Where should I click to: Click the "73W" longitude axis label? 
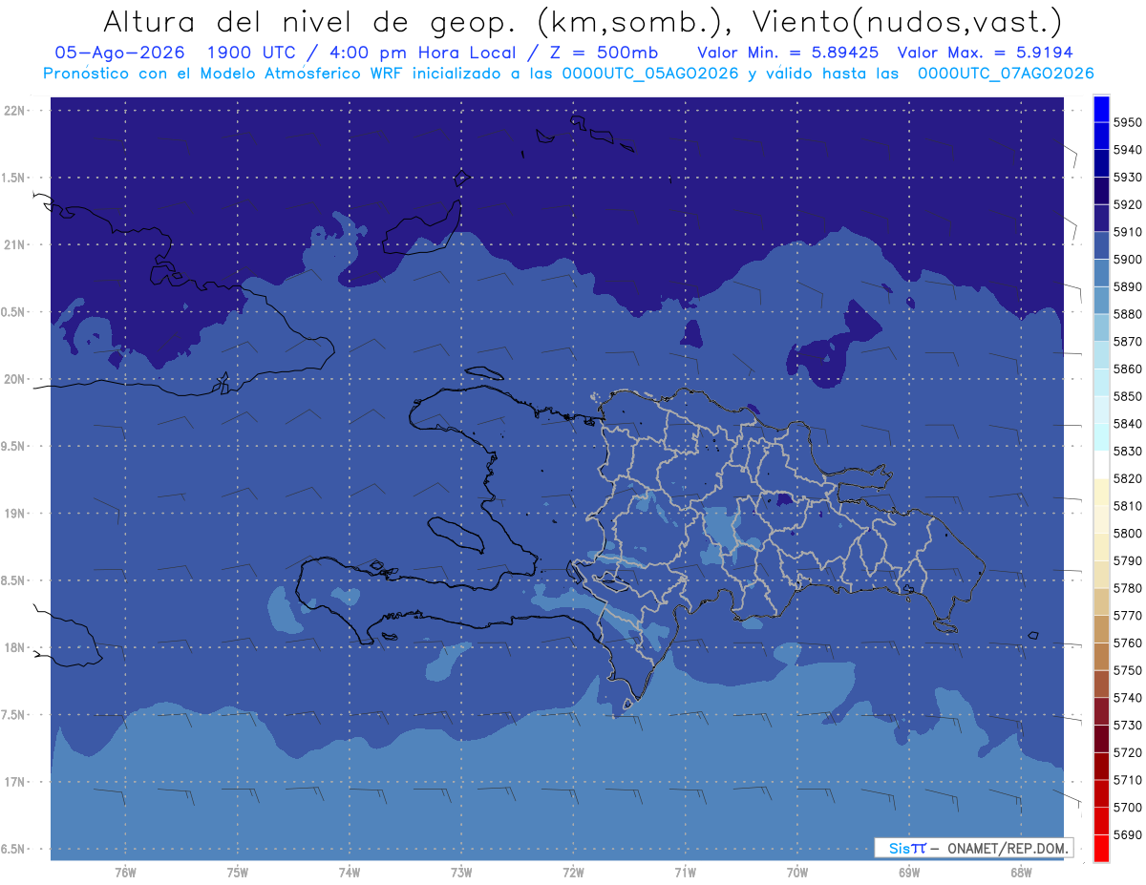[x=461, y=873]
